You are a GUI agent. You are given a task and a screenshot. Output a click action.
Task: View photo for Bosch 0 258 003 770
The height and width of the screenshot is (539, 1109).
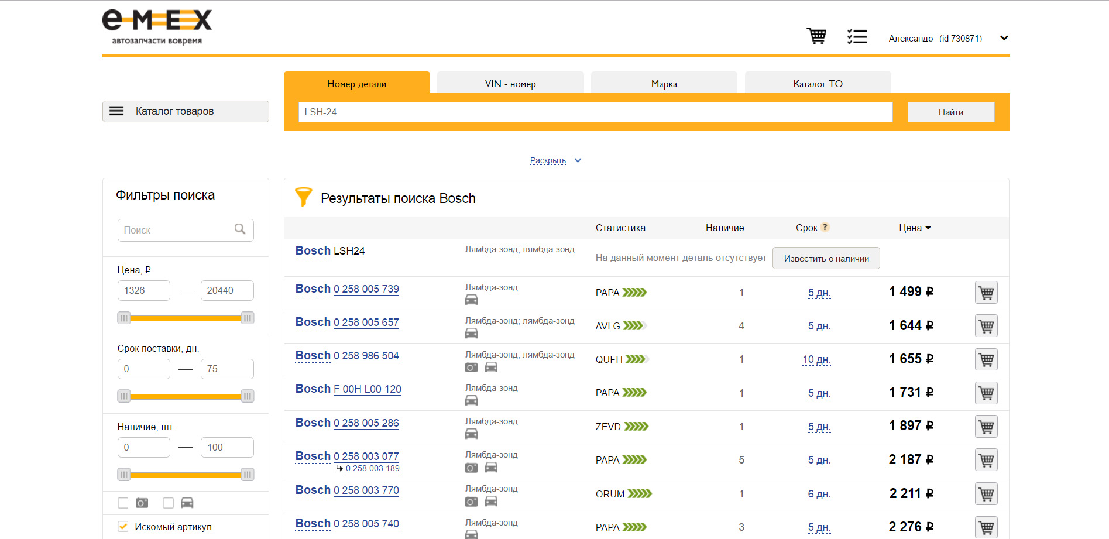471,502
